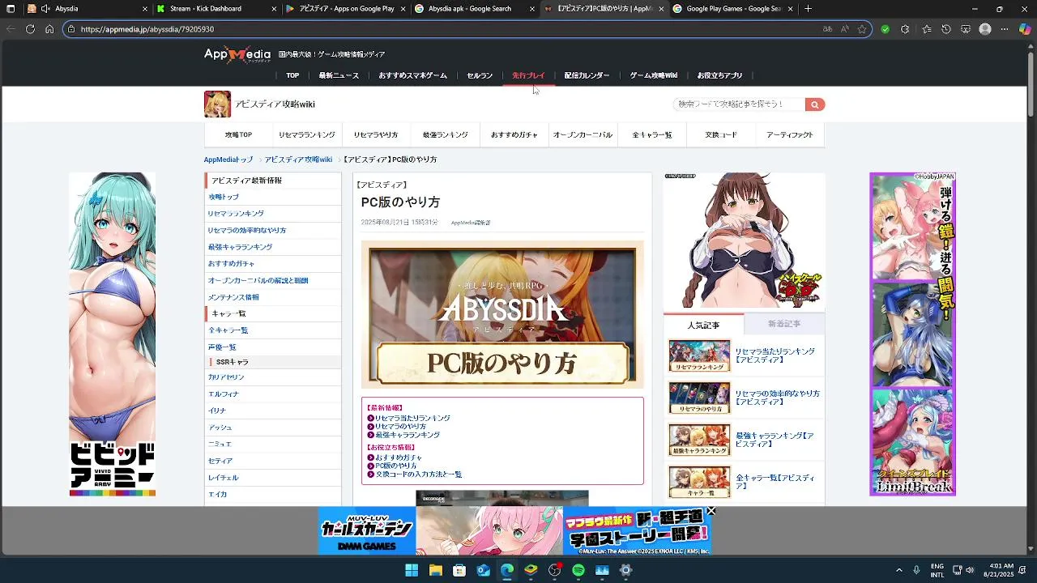The height and width of the screenshot is (583, 1037).
Task: Open a new browser tab with plus
Action: click(x=808, y=9)
